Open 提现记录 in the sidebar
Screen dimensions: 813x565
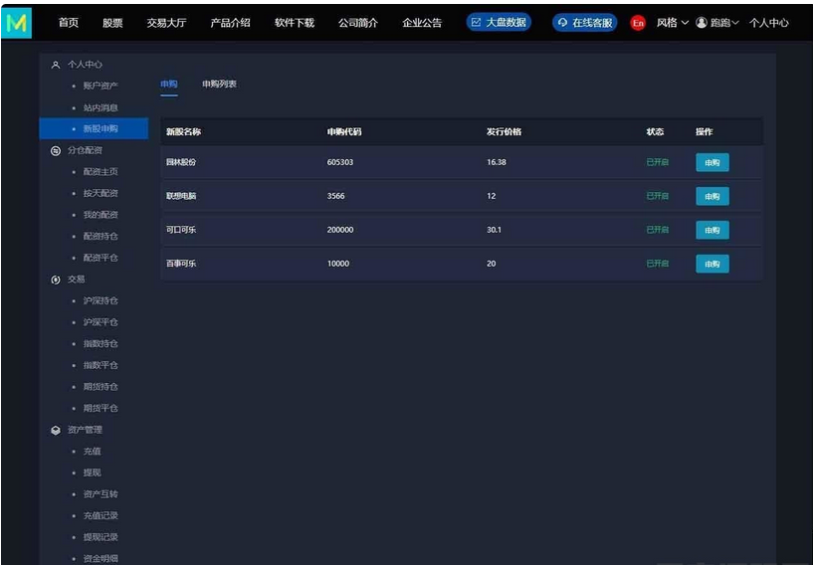[101, 537]
